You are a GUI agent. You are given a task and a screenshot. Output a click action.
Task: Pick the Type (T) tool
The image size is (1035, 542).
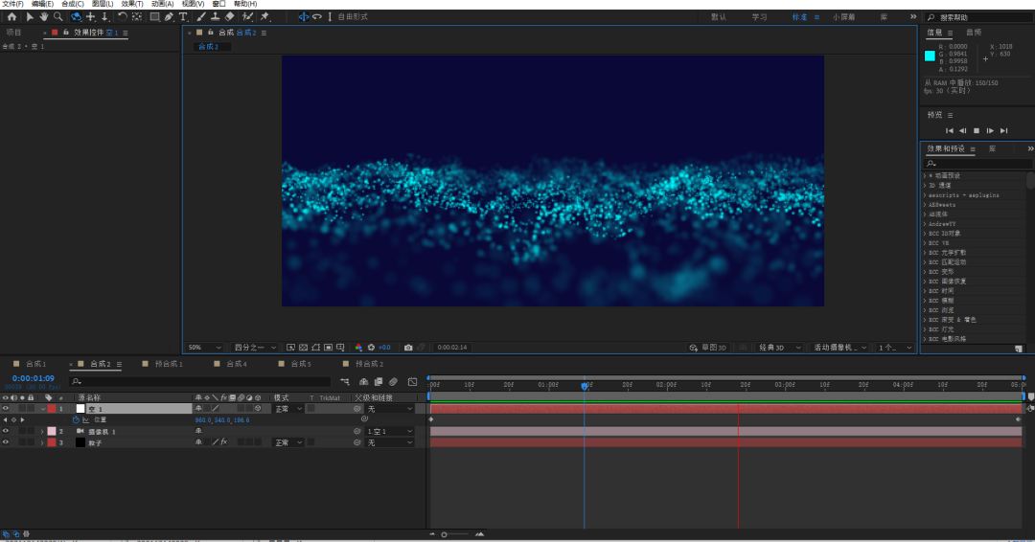(x=183, y=16)
